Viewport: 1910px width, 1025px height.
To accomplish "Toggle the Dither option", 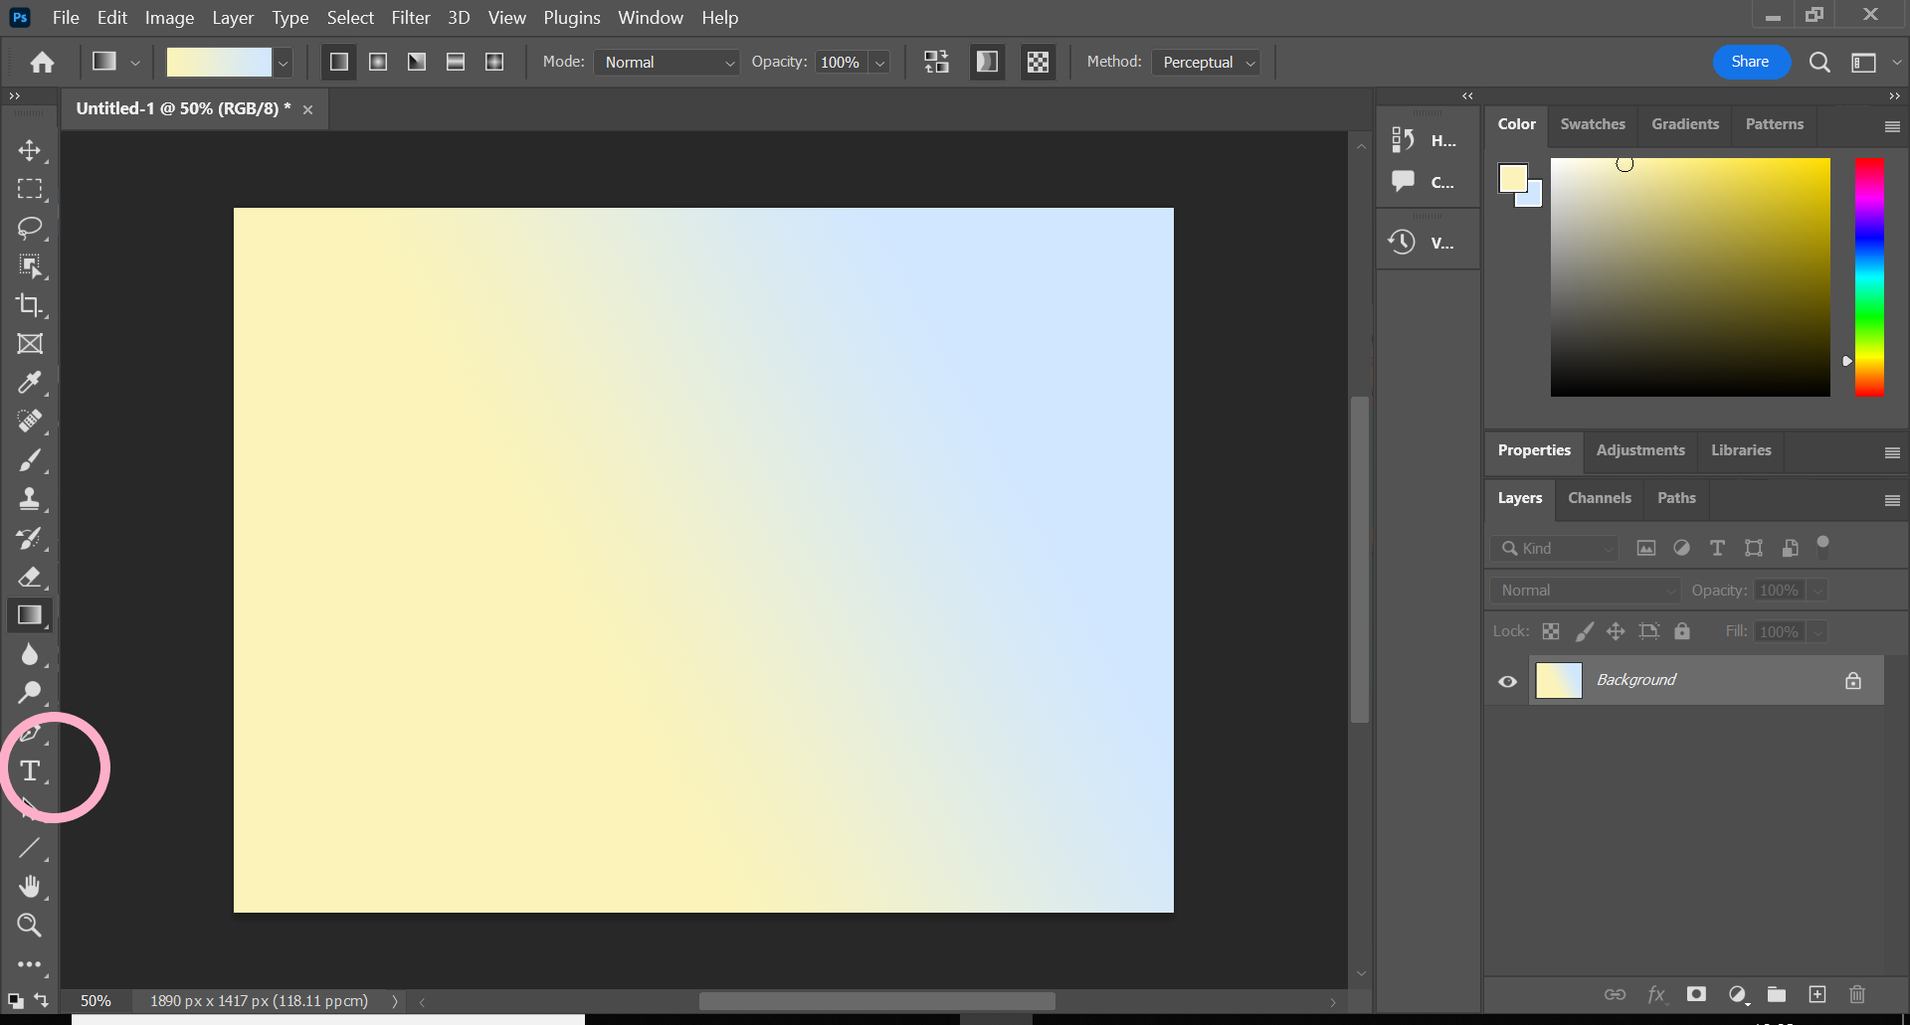I will [987, 62].
